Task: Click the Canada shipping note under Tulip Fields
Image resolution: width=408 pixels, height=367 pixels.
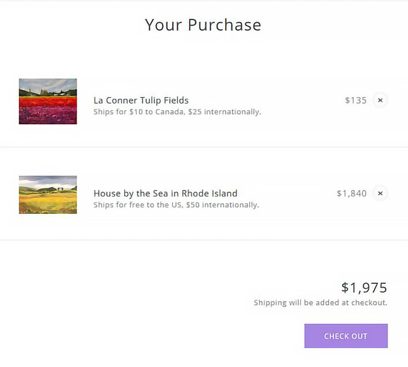Action: (x=177, y=112)
